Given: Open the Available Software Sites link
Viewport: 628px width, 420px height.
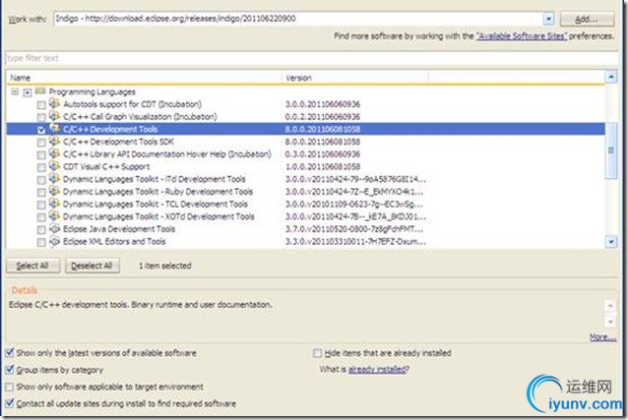Looking at the screenshot, I should (x=522, y=36).
